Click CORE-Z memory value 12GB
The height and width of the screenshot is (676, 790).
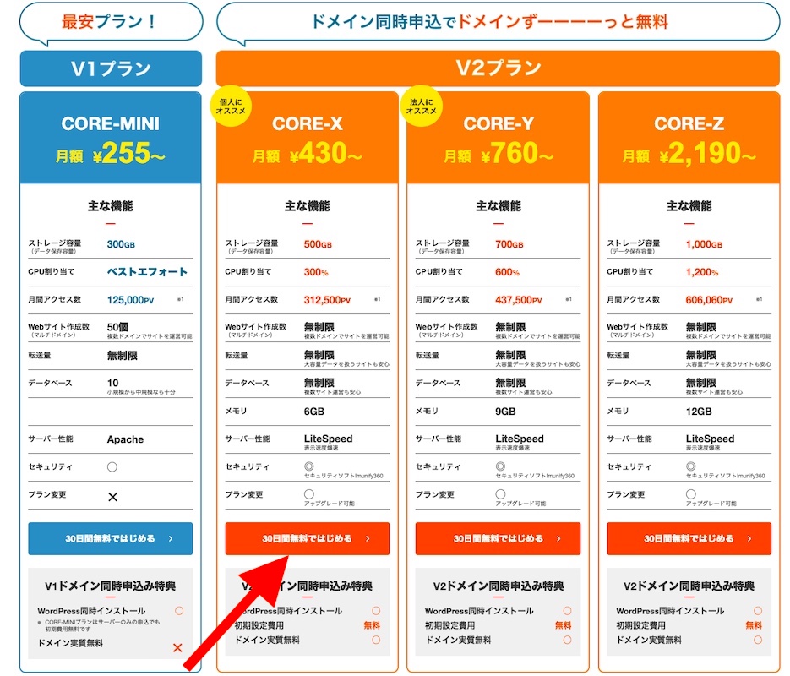click(699, 412)
